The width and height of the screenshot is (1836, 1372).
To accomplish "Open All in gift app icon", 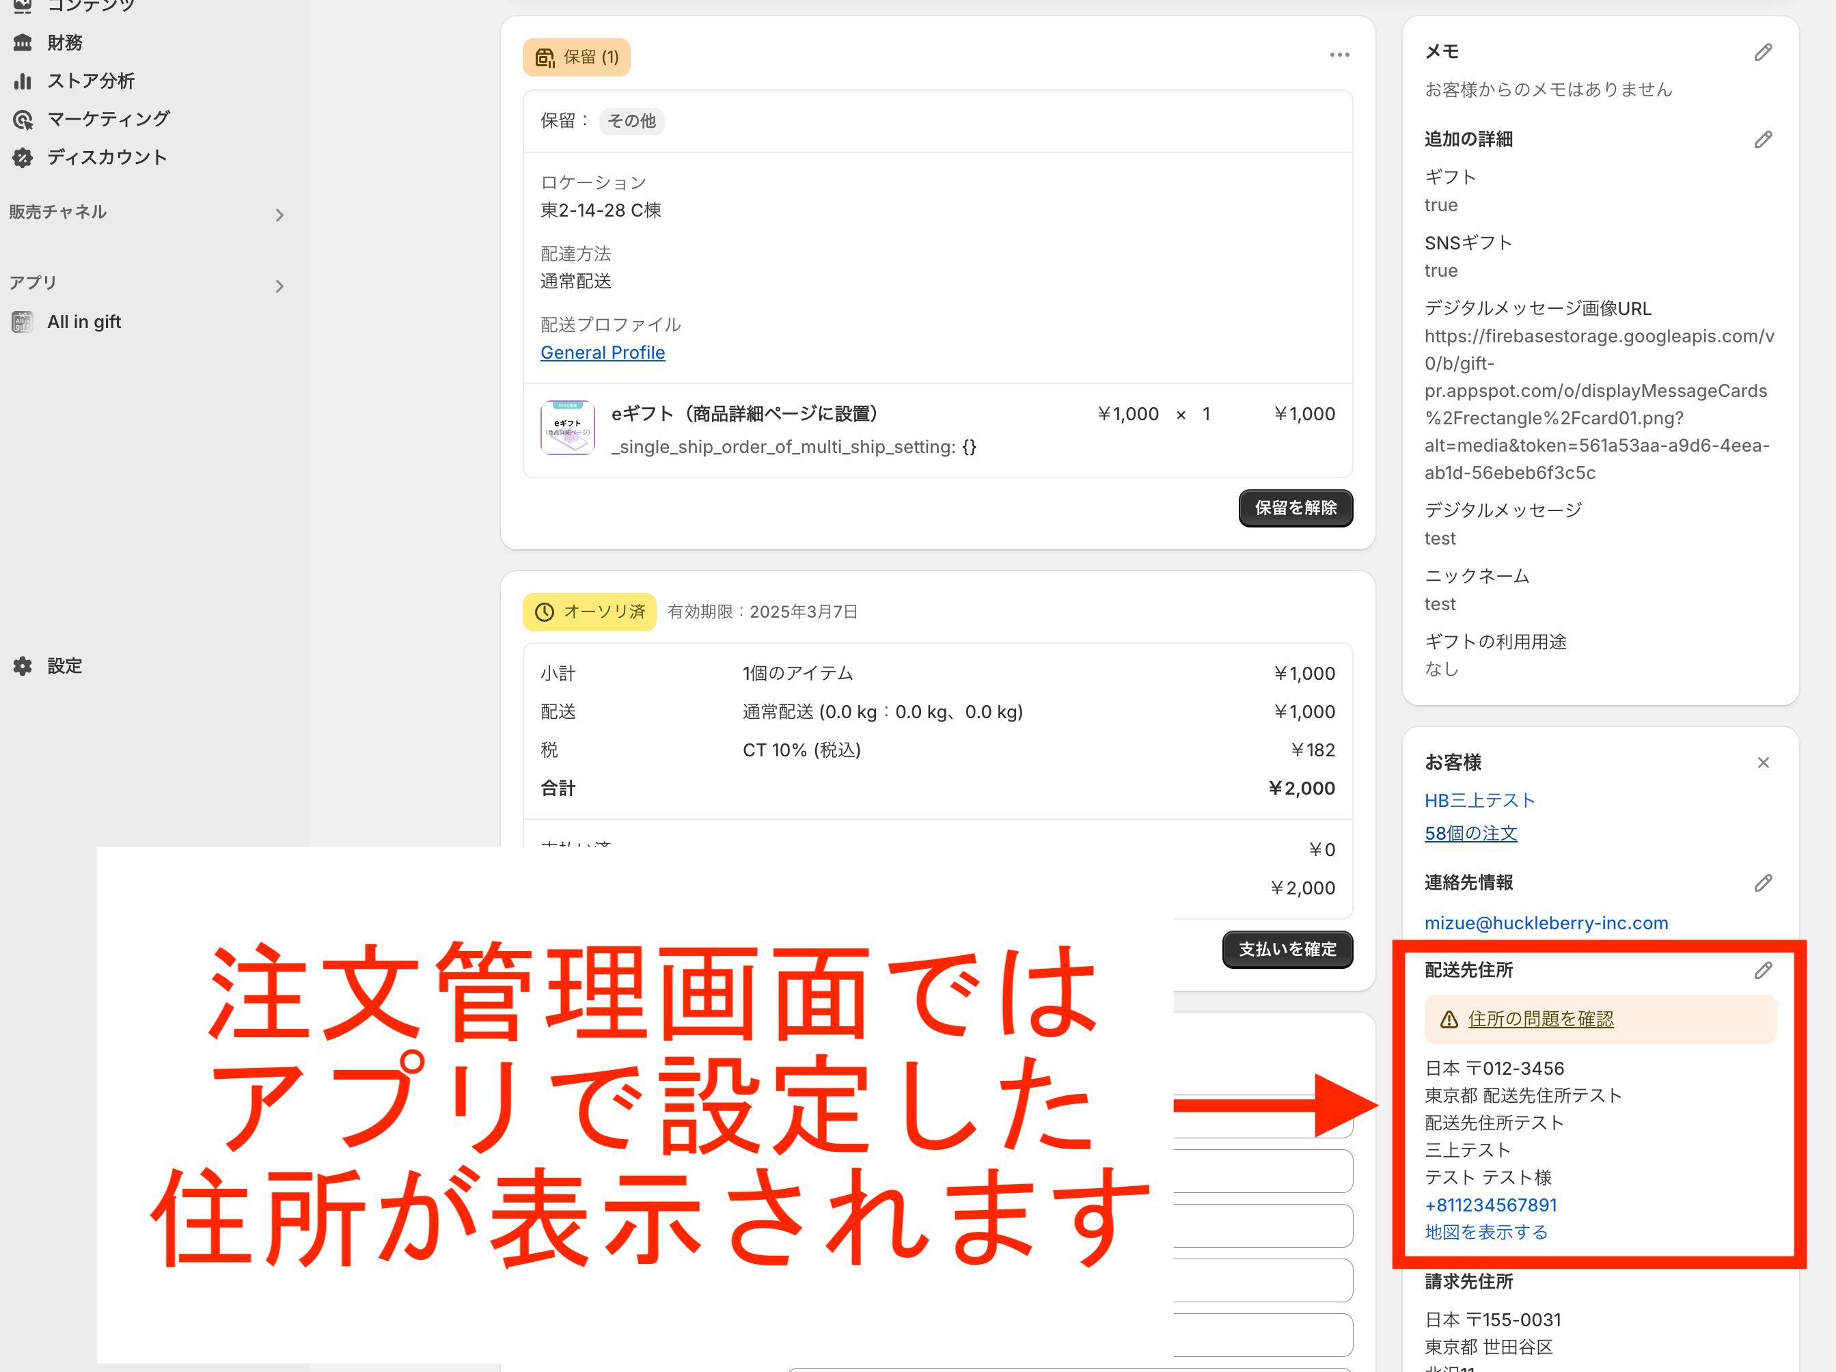I will 23,322.
